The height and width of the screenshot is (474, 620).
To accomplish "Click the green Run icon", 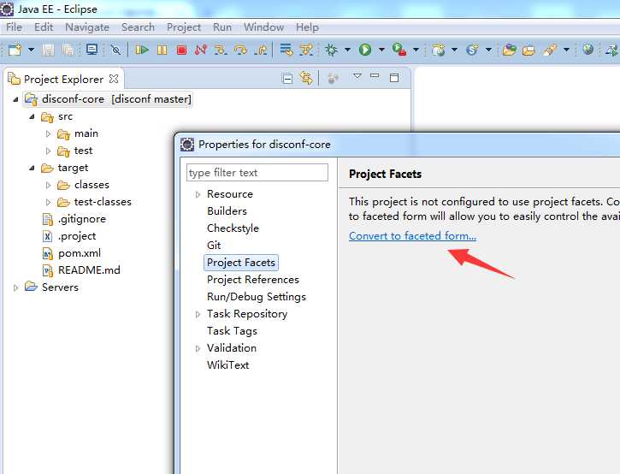I will click(x=365, y=50).
